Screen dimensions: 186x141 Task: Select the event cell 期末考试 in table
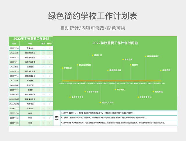30,104
